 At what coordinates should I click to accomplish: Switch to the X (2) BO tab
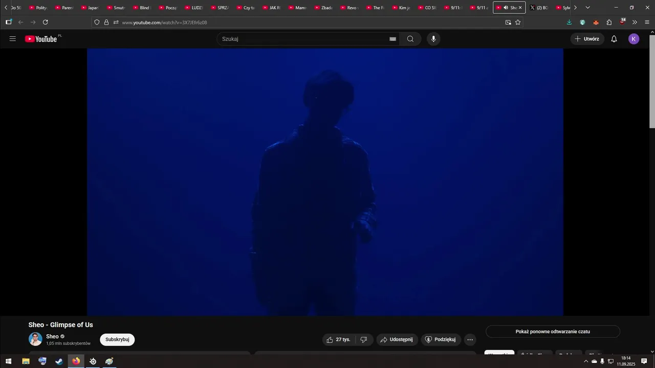[539, 8]
